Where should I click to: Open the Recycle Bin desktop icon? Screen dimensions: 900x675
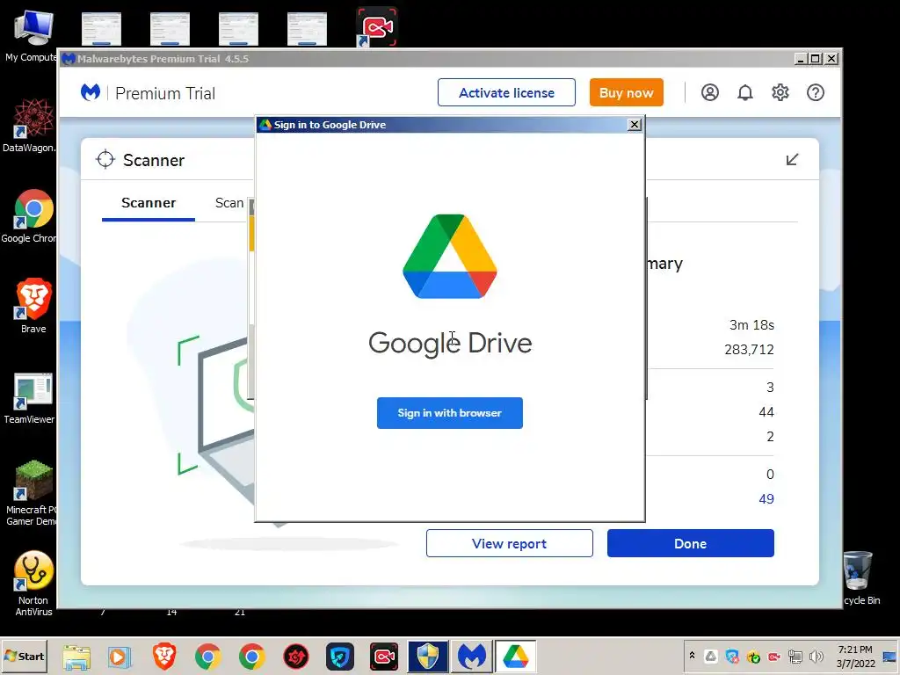click(860, 577)
